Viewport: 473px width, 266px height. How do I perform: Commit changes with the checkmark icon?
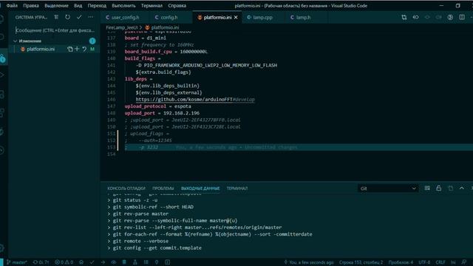[x=79, y=17]
